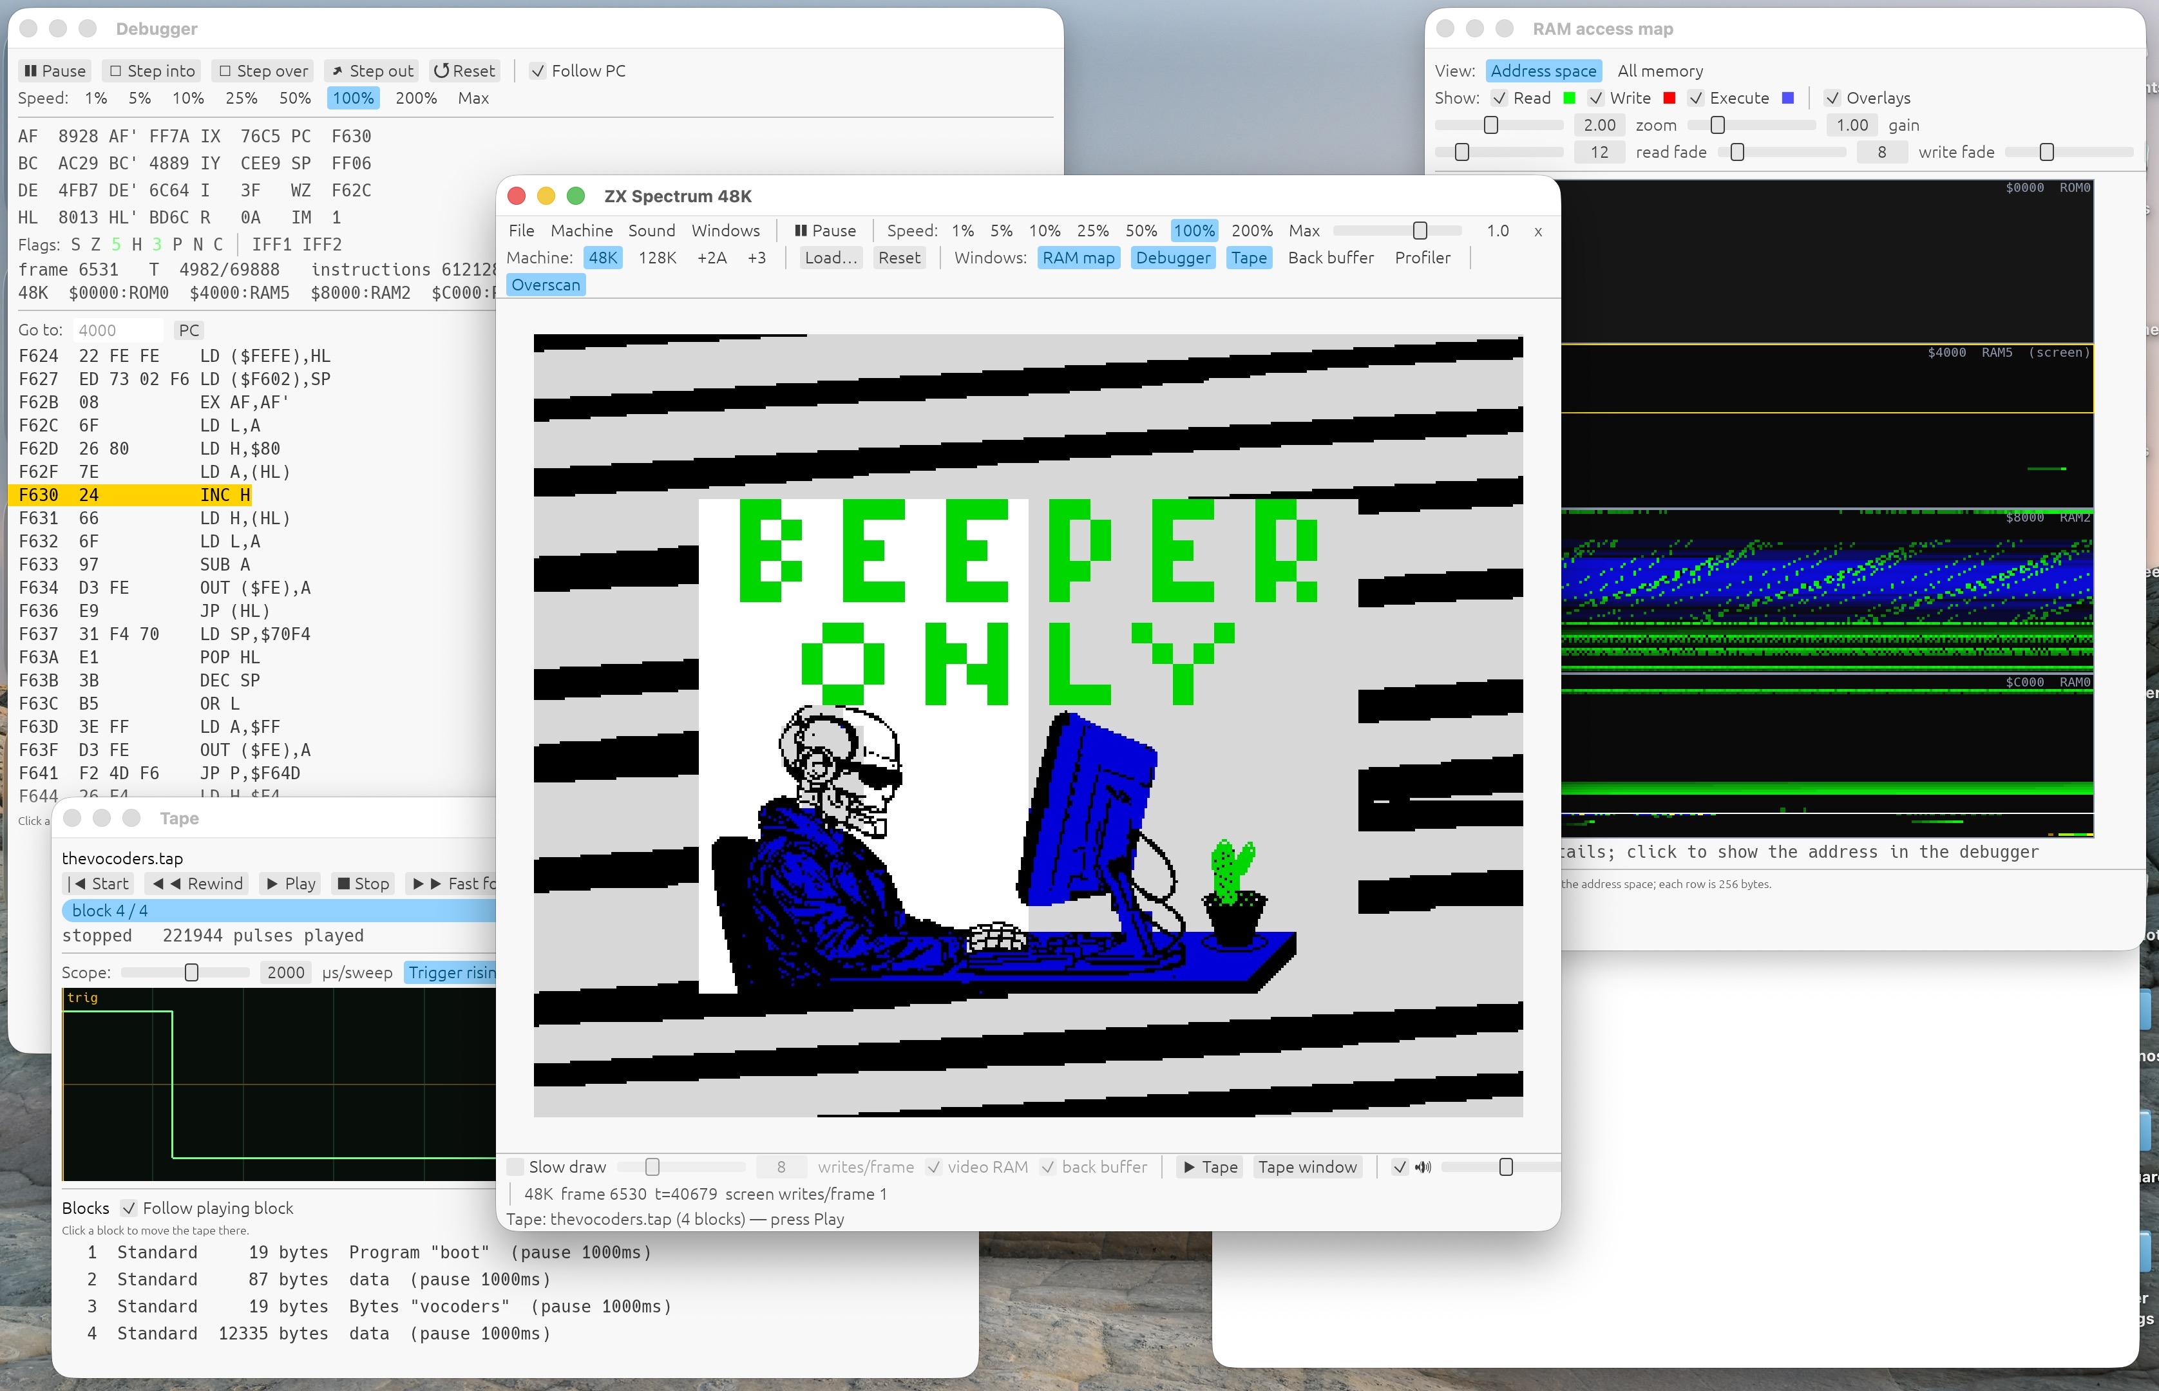
Task: Select the +2A machine model
Action: [x=712, y=258]
